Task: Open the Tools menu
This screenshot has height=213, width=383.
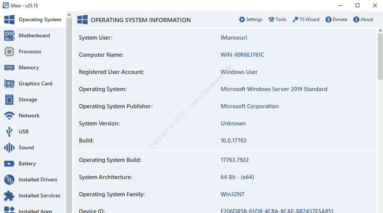Action: 277,19
